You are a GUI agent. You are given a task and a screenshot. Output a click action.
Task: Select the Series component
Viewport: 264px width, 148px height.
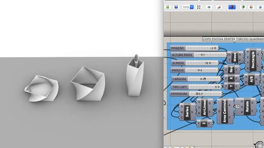pos(187,112)
